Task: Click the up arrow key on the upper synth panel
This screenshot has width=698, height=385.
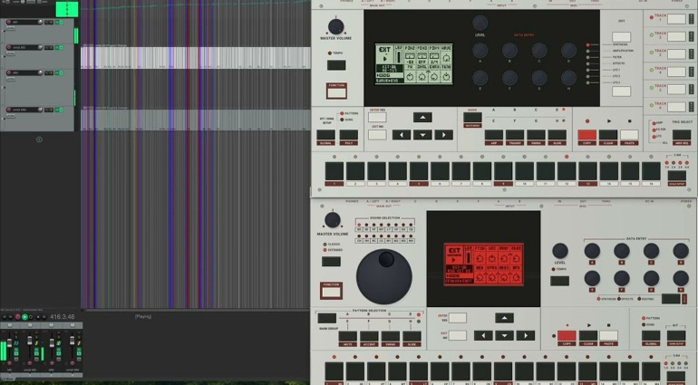Action: pyautogui.click(x=422, y=118)
